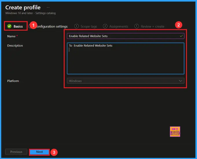Click the Name input field
Image resolution: width=197 pixels, height=159 pixels.
click(126, 36)
